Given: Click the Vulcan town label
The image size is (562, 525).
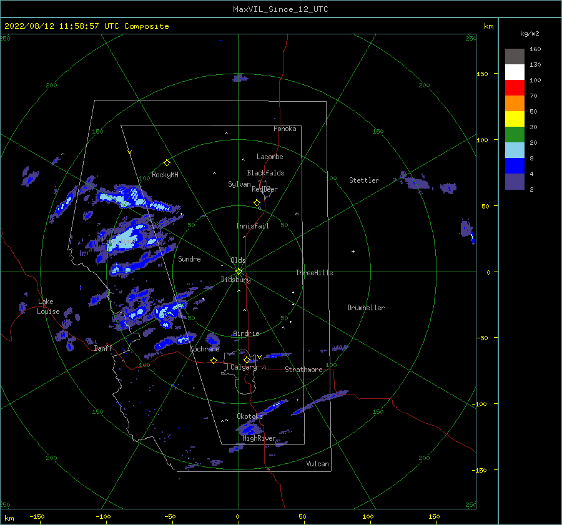Looking at the screenshot, I should click(x=317, y=464).
